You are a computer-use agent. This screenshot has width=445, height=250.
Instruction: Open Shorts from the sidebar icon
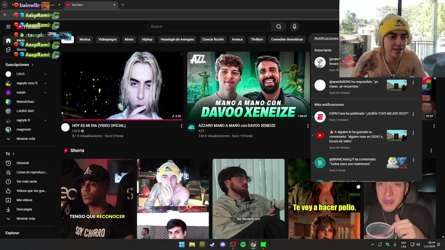point(8,50)
